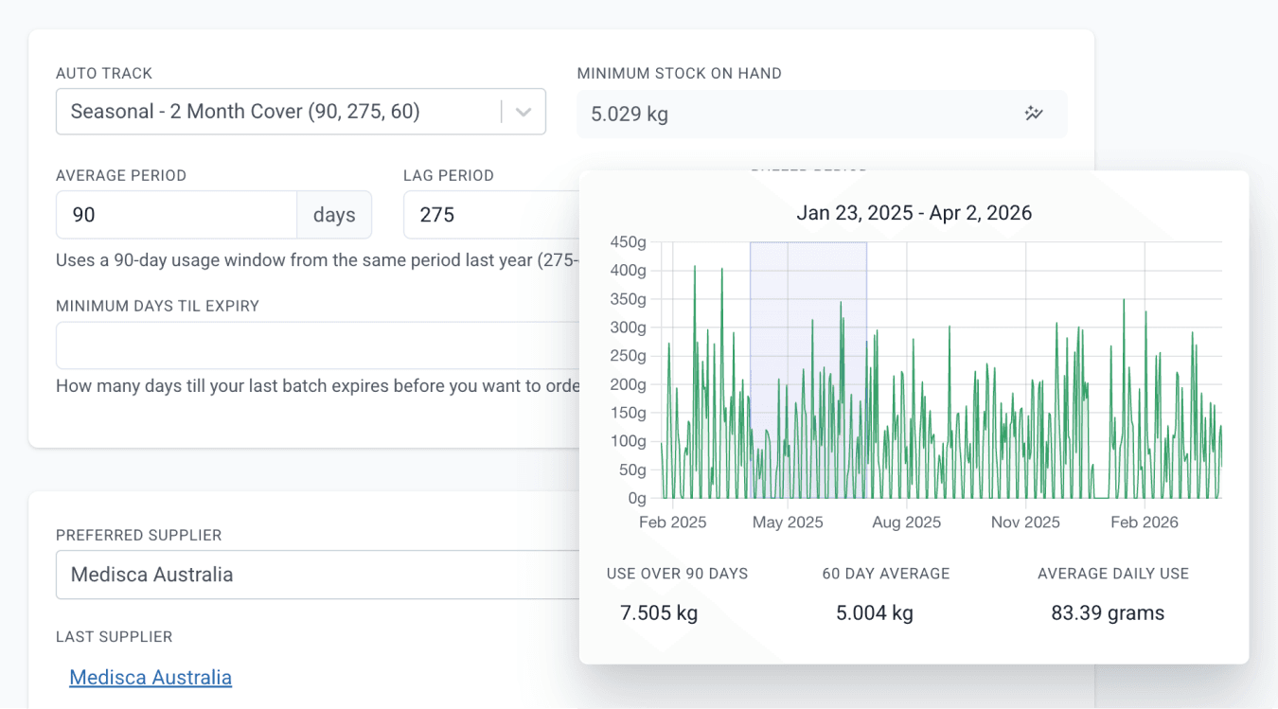Screen dimensions: 1278x709
Task: Expand the Auto Track dropdown chevron
Action: click(x=523, y=112)
